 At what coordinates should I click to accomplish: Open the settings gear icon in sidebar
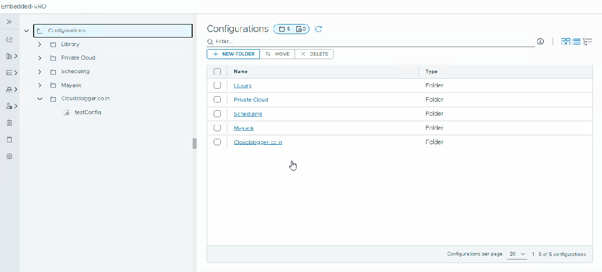coord(9,156)
